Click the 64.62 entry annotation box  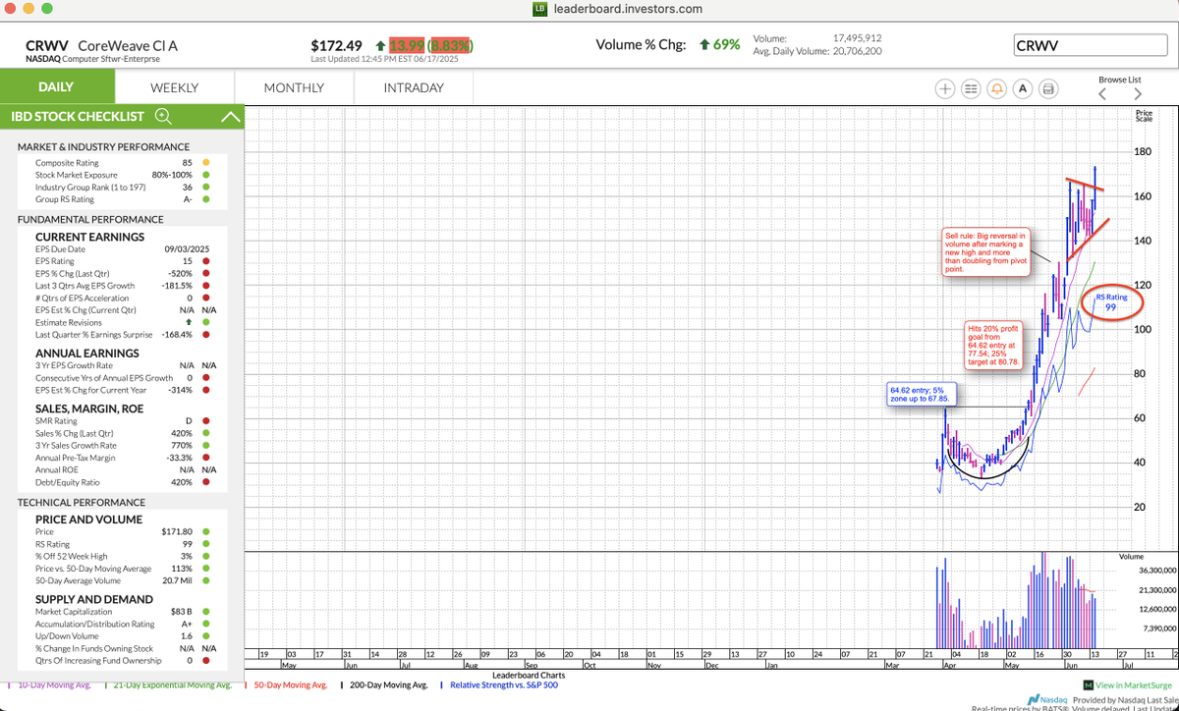point(920,395)
